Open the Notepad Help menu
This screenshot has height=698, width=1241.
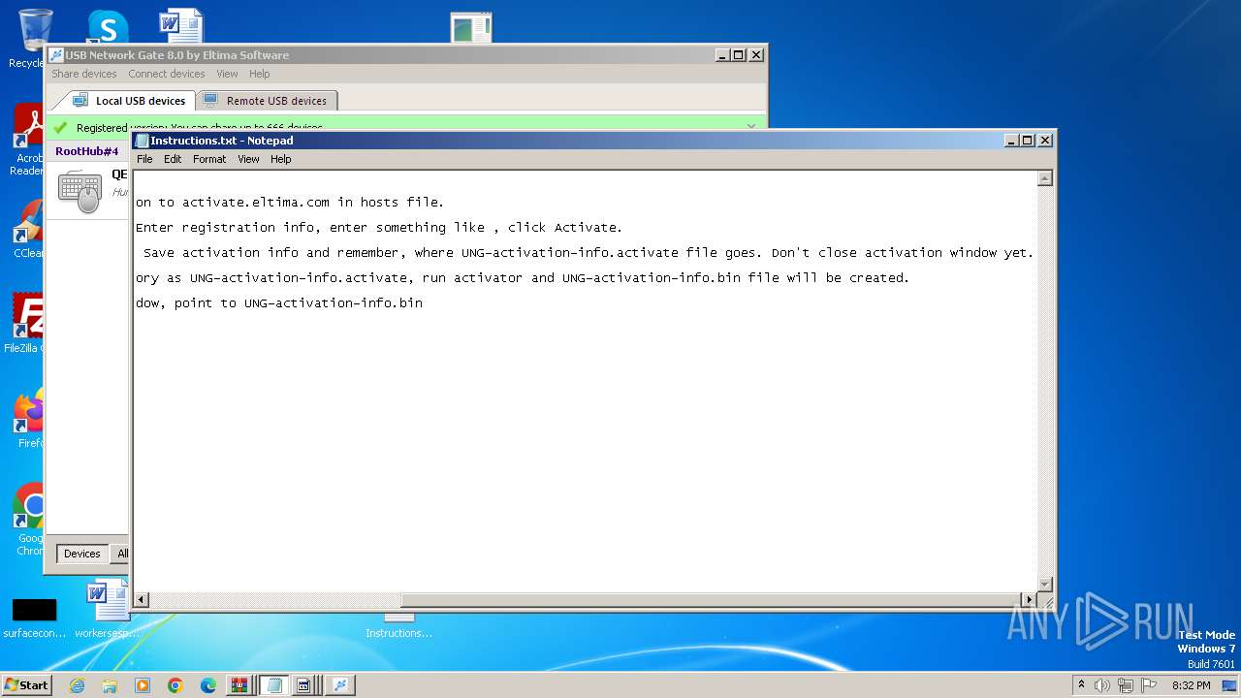point(281,159)
